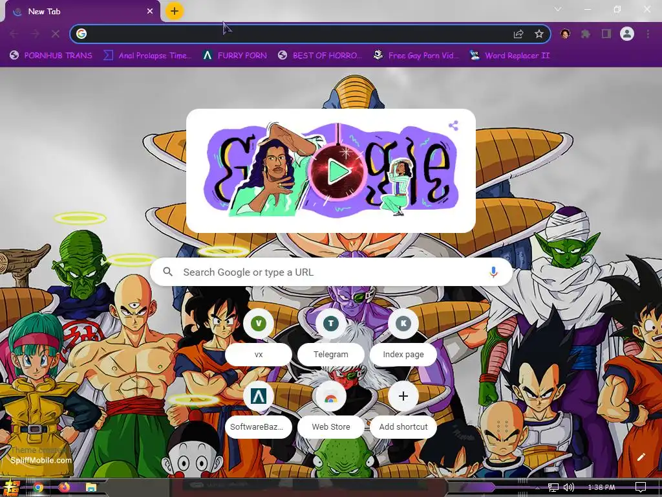Viewport: 662px width, 497px height.
Task: Click the Index page shortcut label
Action: pyautogui.click(x=403, y=355)
